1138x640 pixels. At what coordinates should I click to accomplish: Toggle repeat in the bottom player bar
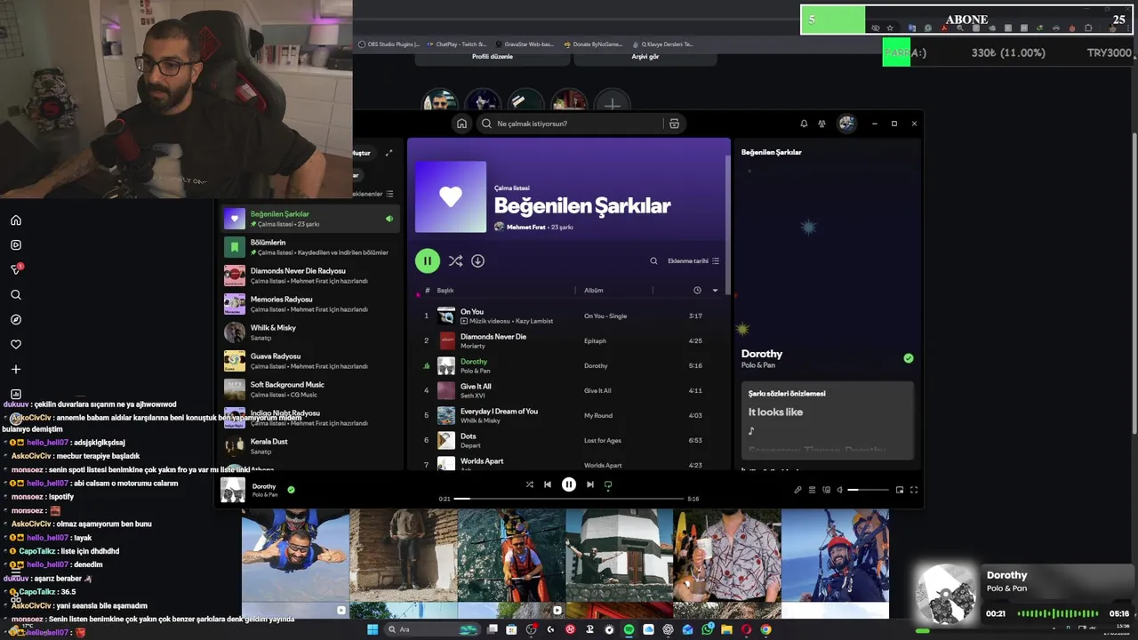[x=608, y=484]
